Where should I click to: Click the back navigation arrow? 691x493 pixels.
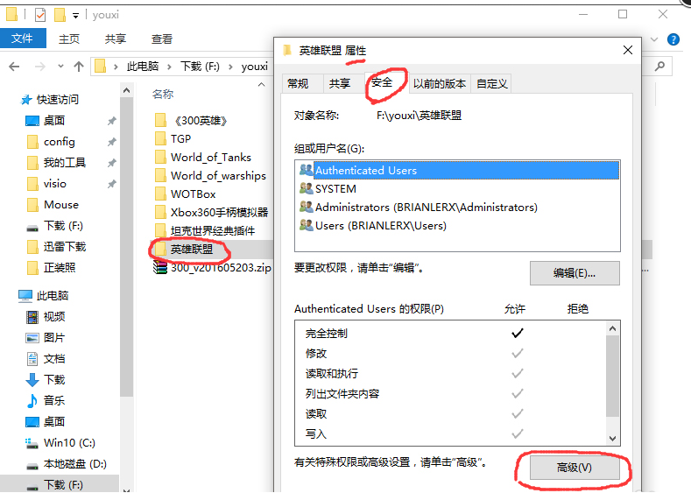point(15,67)
